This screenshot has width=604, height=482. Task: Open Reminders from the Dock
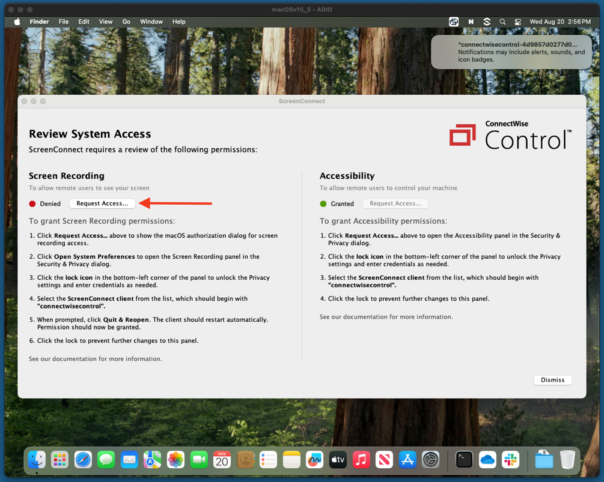[x=269, y=460]
